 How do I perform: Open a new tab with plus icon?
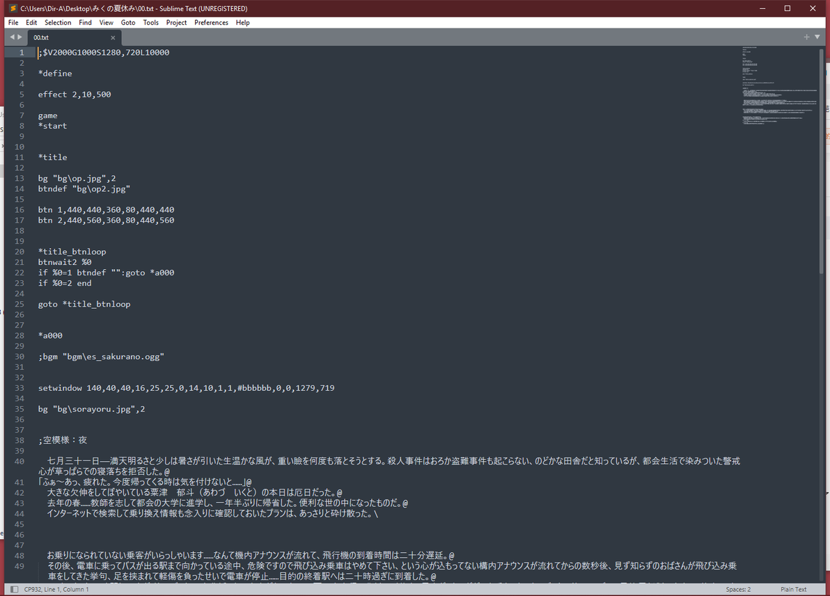[806, 37]
